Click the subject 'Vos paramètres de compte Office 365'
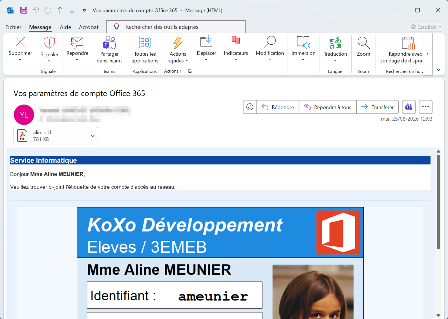448x319 pixels. point(79,93)
